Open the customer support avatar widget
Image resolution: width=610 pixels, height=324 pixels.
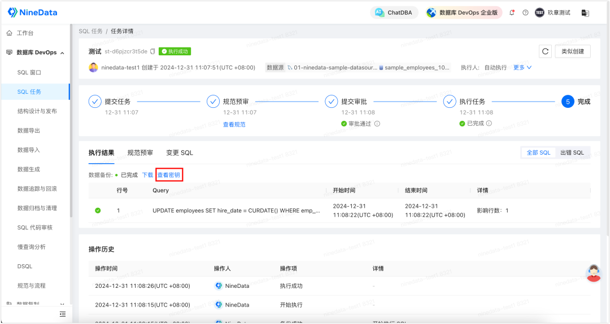(593, 273)
